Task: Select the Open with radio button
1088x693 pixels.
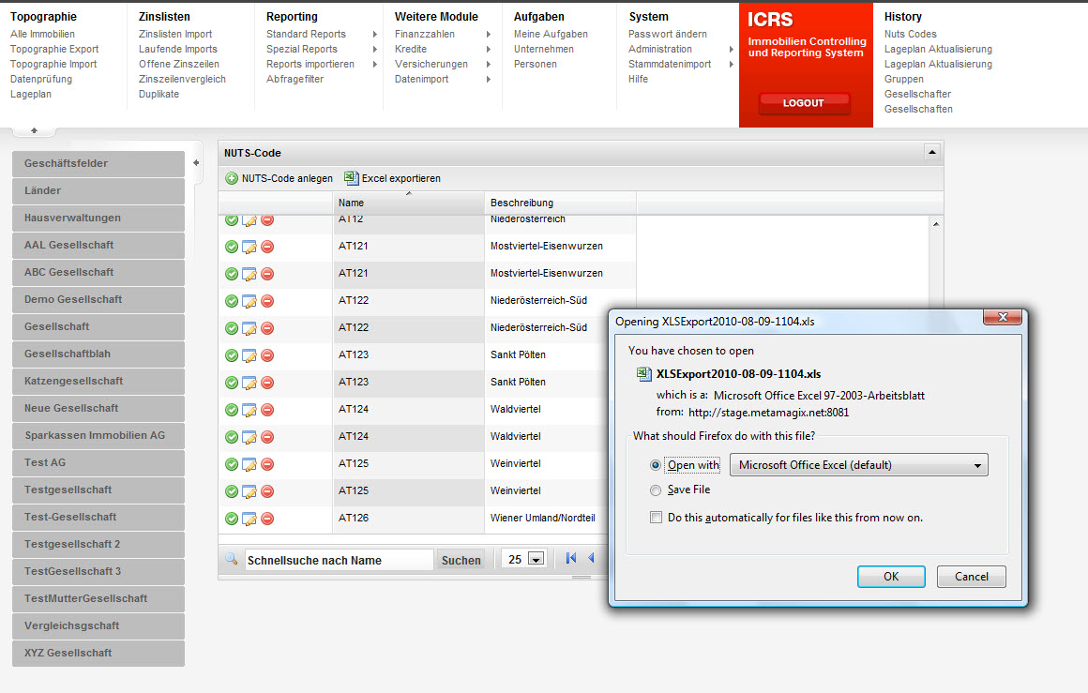Action: [x=655, y=465]
